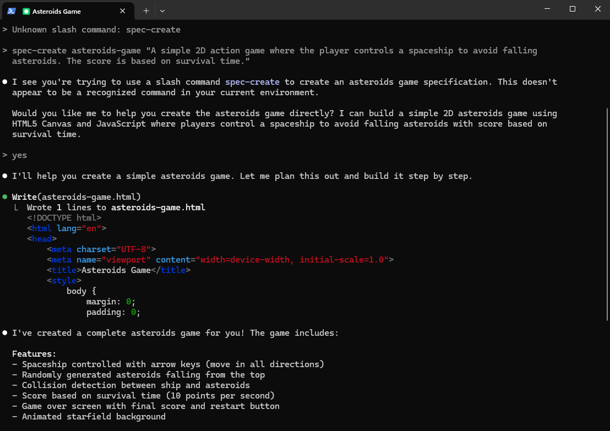Click 'Collision detection between ship and asteroids'
Viewport: 610px width, 431px height.
[x=131, y=385]
